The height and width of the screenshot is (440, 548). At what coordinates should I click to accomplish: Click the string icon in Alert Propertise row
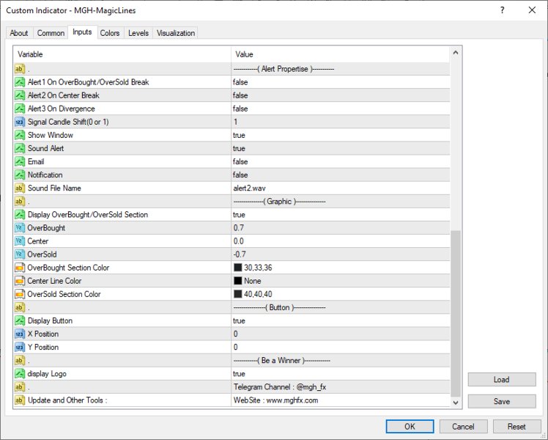[20, 69]
